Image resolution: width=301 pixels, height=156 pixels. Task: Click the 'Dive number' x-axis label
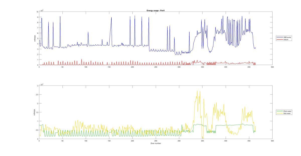(156, 143)
